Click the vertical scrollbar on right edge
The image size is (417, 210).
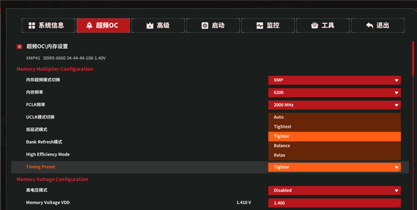tap(413, 58)
